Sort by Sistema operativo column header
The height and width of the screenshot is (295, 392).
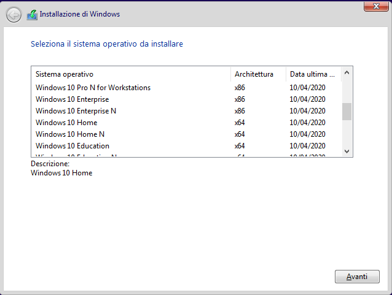131,74
